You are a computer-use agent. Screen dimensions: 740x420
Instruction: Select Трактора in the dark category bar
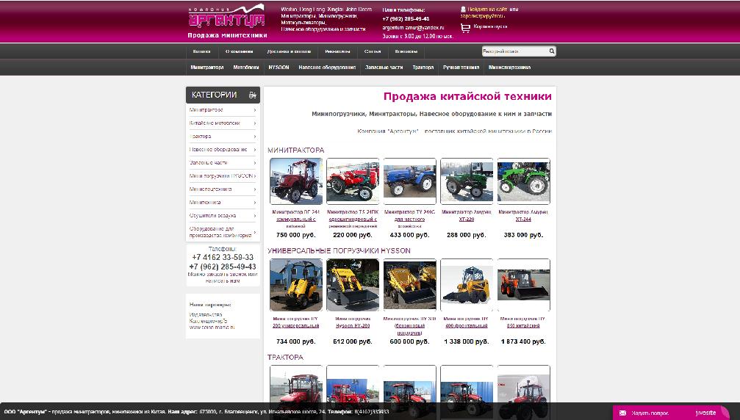[423, 68]
